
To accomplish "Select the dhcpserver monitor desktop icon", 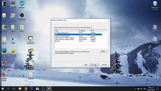I will pyautogui.click(x=31, y=40).
